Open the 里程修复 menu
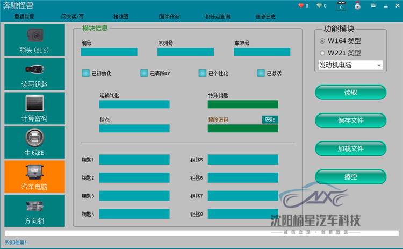The height and width of the screenshot is (249, 403). point(25,17)
